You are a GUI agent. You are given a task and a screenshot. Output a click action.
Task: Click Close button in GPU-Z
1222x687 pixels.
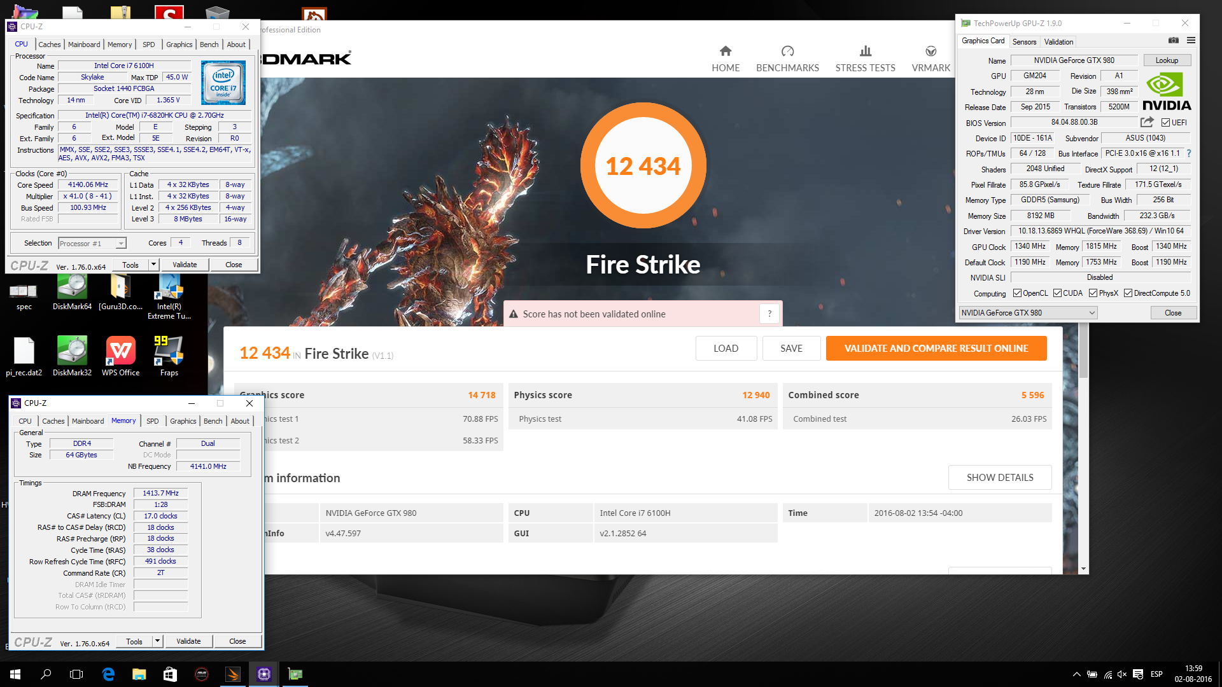point(1173,313)
